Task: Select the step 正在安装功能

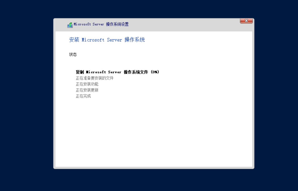Action: (87, 84)
